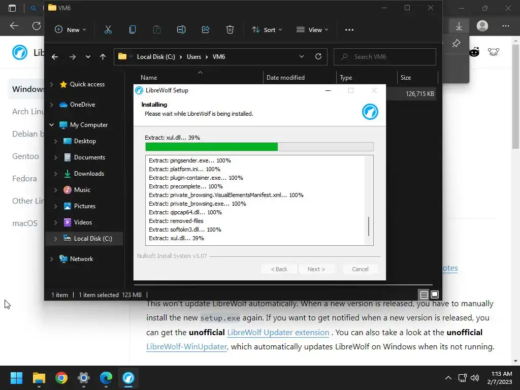
Task: Go back in File Explorer navigation
Action: [x=55, y=57]
